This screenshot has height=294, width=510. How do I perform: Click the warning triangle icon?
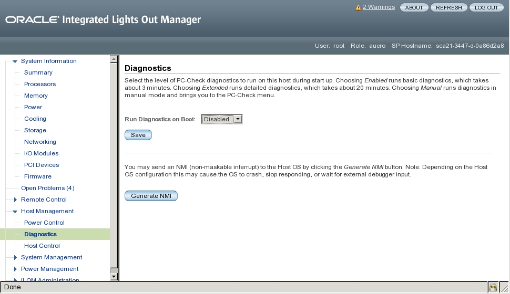[358, 7]
